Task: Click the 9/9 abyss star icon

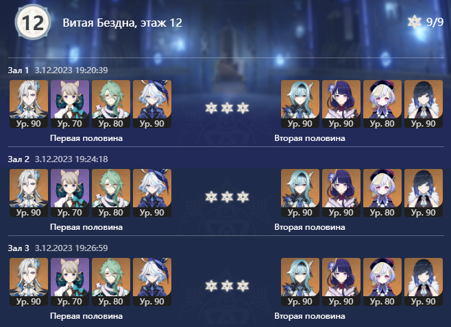Action: tap(415, 22)
